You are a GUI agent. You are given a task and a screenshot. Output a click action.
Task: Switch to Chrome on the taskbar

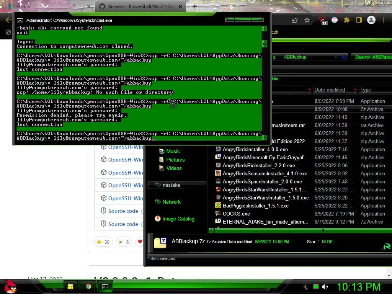tap(88, 286)
